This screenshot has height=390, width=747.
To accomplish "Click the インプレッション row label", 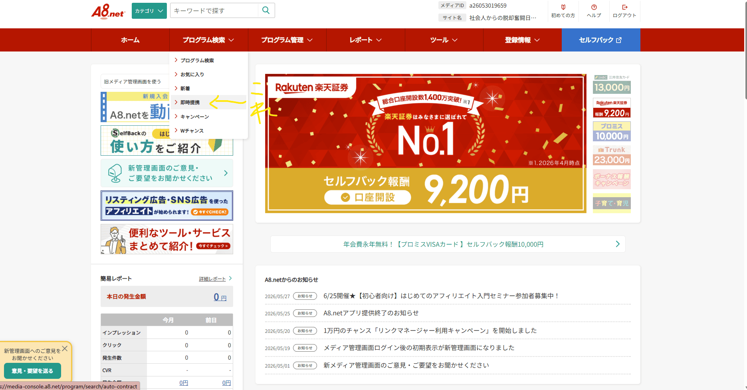I will (121, 333).
